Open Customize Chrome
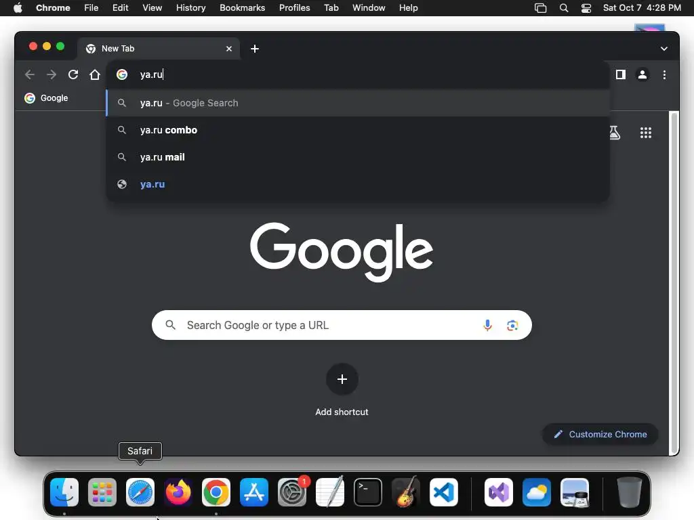 [600, 434]
